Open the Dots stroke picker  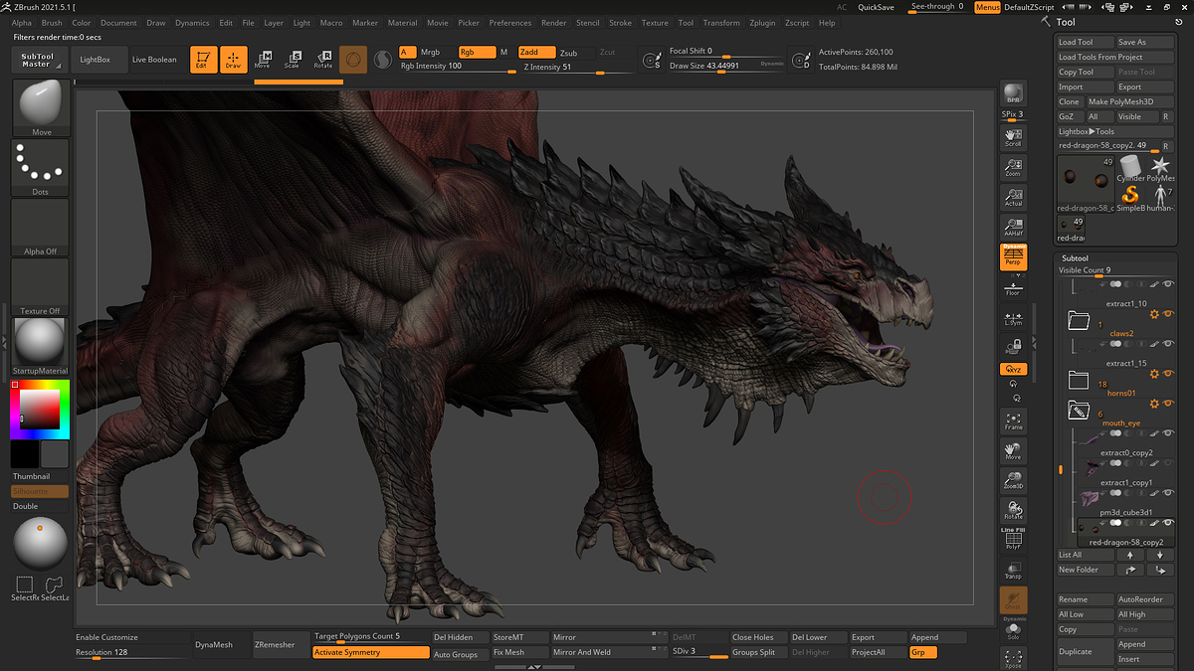pyautogui.click(x=41, y=167)
